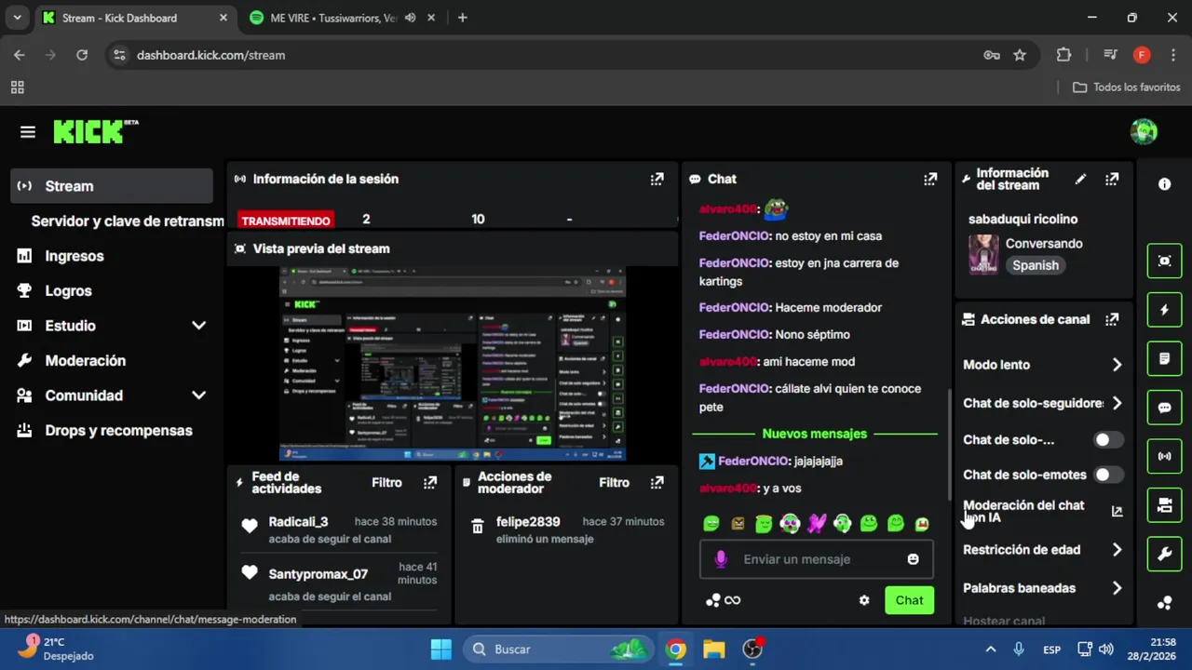Image resolution: width=1192 pixels, height=670 pixels.
Task: Expand the Estudio sidebar section
Action: tap(198, 326)
